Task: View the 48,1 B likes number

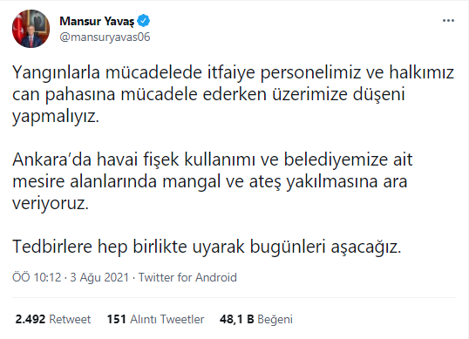Action: (x=236, y=319)
